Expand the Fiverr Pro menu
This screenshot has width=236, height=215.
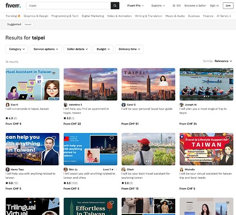136,6
